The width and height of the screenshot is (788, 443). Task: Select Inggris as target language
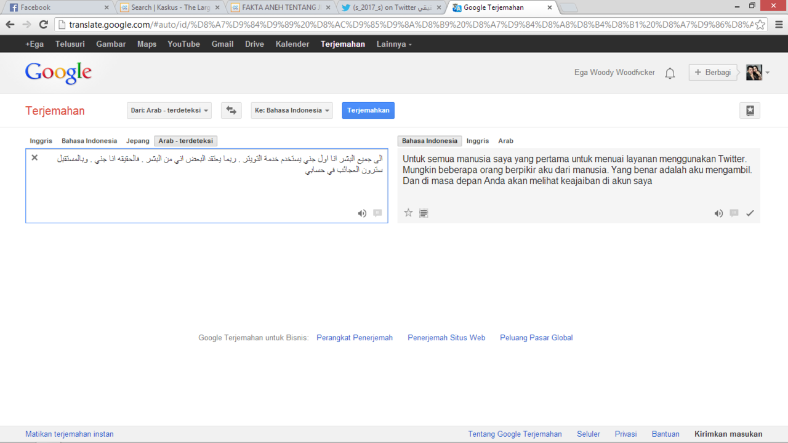coord(478,141)
